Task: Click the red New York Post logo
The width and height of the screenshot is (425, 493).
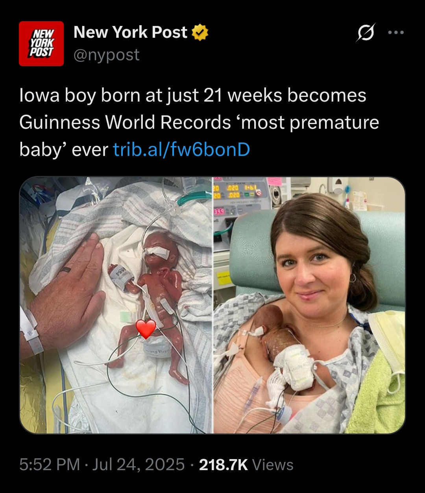Action: pyautogui.click(x=41, y=44)
